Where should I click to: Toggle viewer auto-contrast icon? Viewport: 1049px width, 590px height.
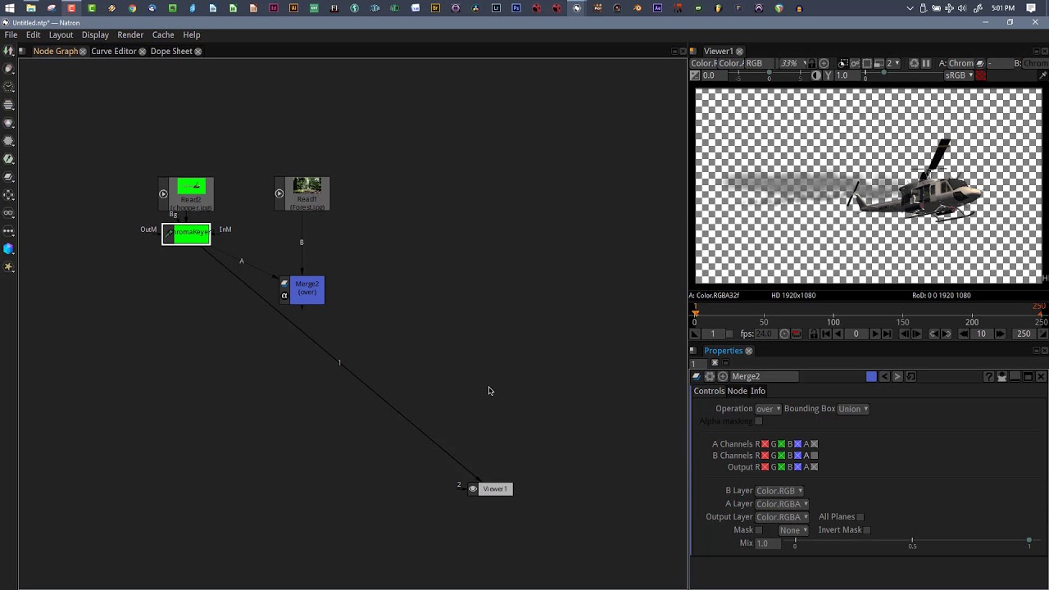(816, 75)
